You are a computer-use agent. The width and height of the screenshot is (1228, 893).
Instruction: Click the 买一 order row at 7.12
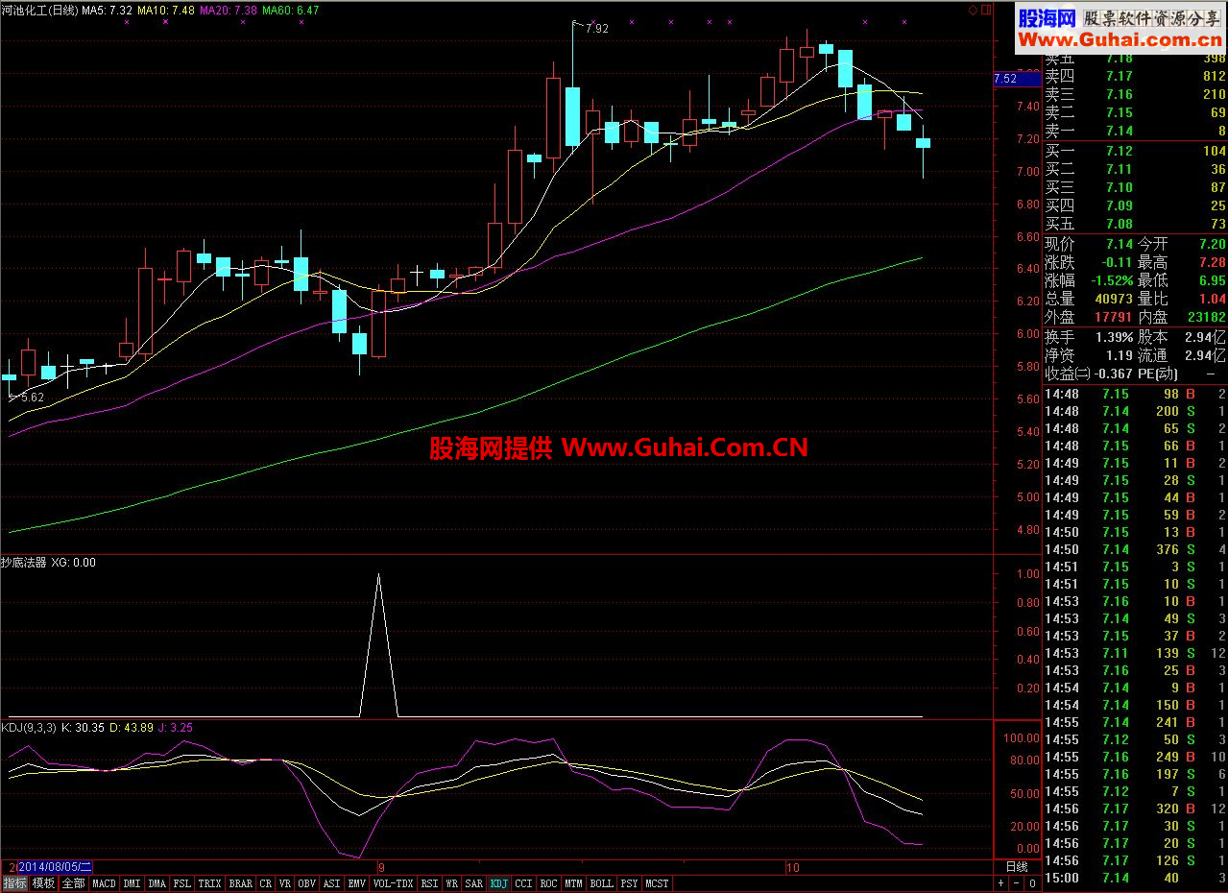(1135, 151)
